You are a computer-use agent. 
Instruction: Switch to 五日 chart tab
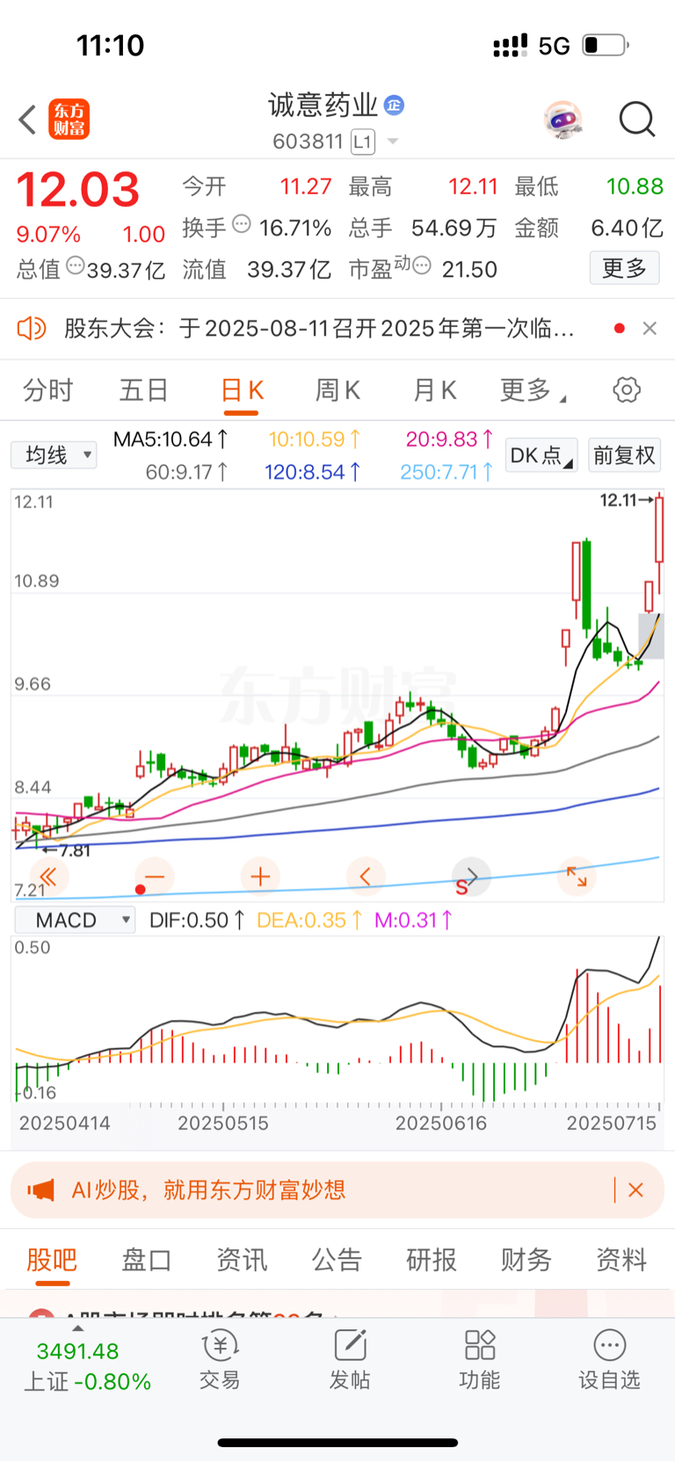[x=144, y=390]
